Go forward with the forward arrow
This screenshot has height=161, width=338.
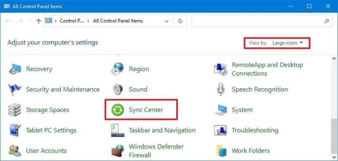[20, 21]
